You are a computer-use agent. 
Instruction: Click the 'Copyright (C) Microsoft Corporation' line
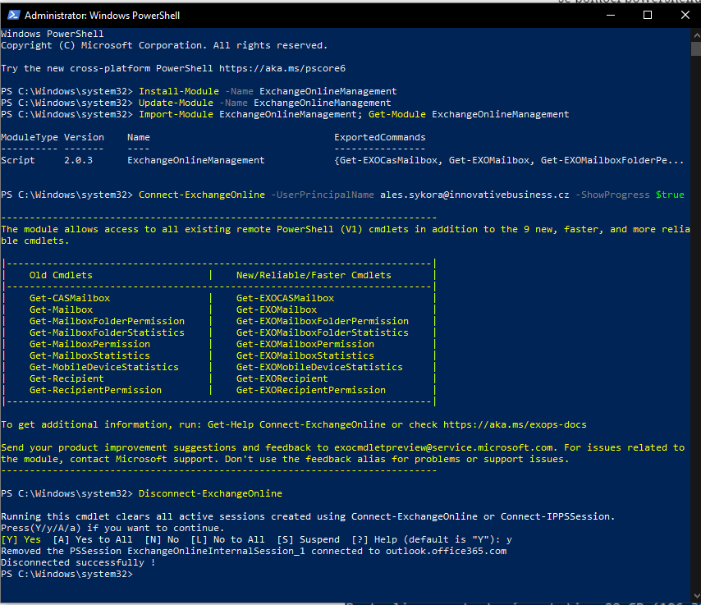click(x=164, y=46)
